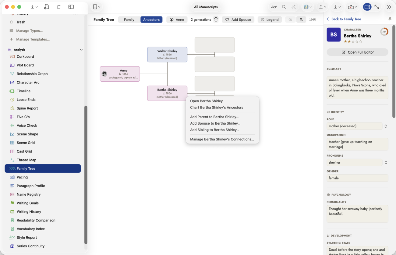Select the Walter Shirley tree node
The width and height of the screenshot is (396, 255).
pyautogui.click(x=167, y=55)
